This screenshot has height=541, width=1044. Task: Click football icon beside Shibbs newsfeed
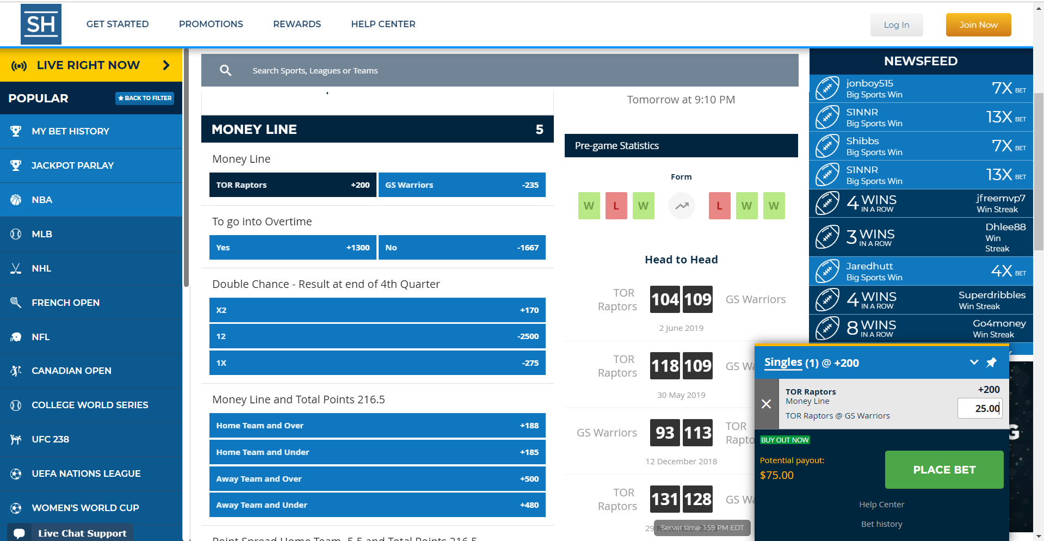click(827, 146)
